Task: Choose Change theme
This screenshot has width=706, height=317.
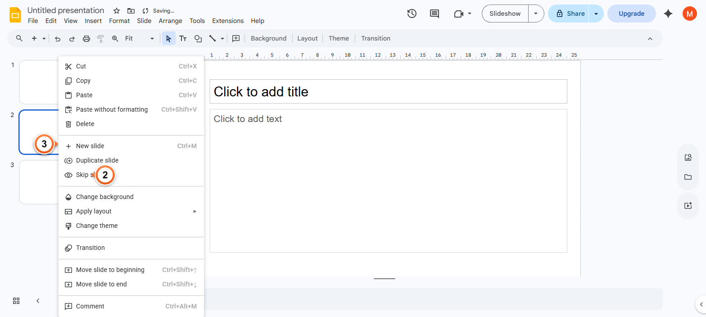Action: [131, 226]
